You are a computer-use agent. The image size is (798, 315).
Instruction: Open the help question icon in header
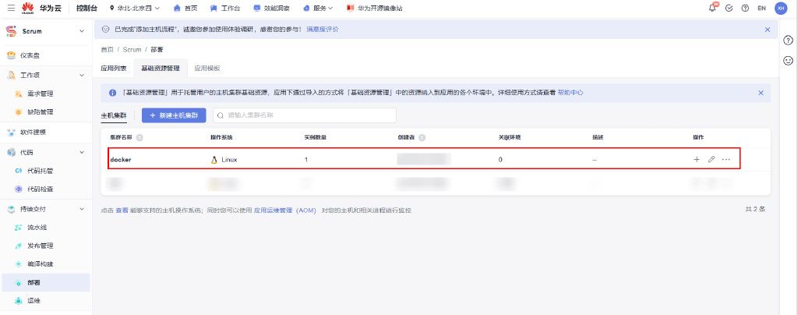(x=745, y=8)
